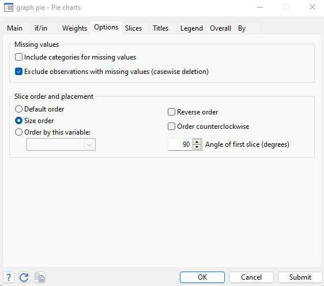The height and width of the screenshot is (286, 324).
Task: Click the angle of first slice field
Action: point(180,144)
